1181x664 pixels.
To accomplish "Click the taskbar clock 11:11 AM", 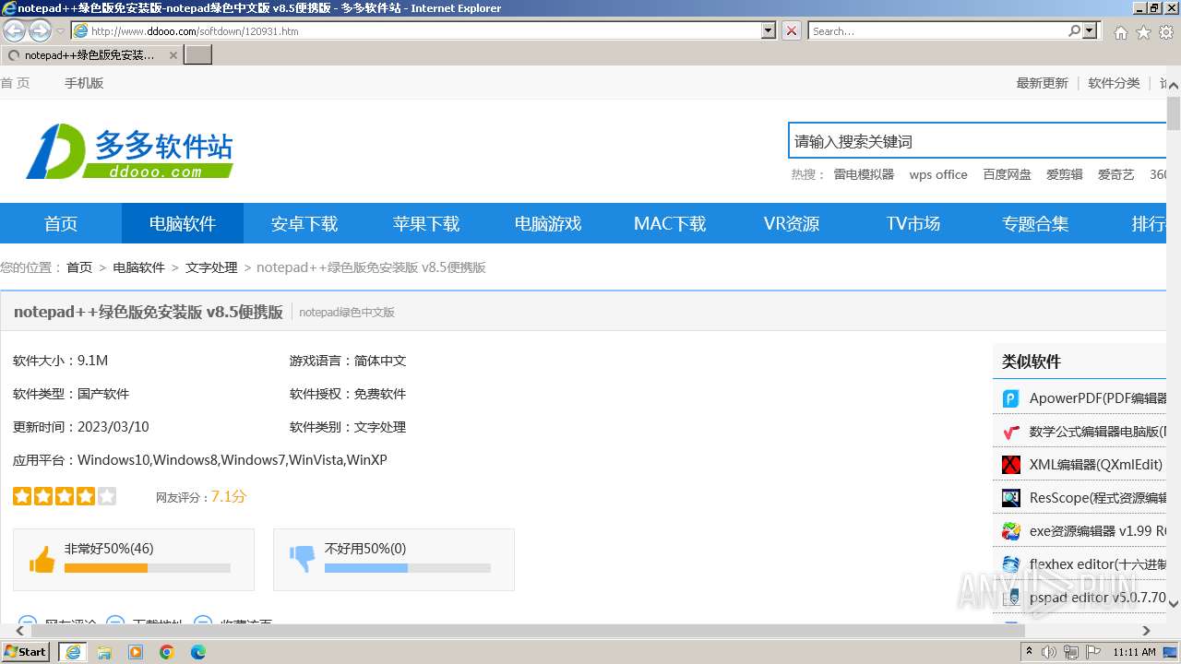I will pos(1134,652).
